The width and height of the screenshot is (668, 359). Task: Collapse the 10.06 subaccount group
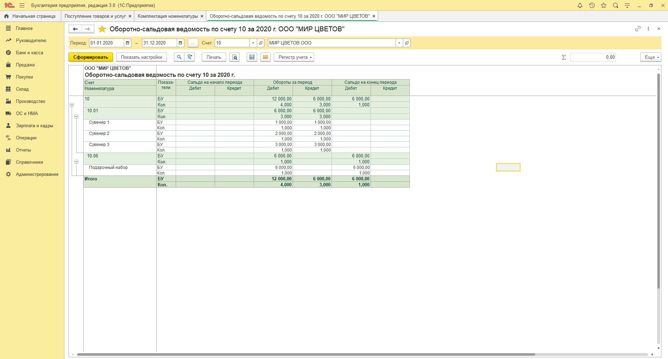77,162
